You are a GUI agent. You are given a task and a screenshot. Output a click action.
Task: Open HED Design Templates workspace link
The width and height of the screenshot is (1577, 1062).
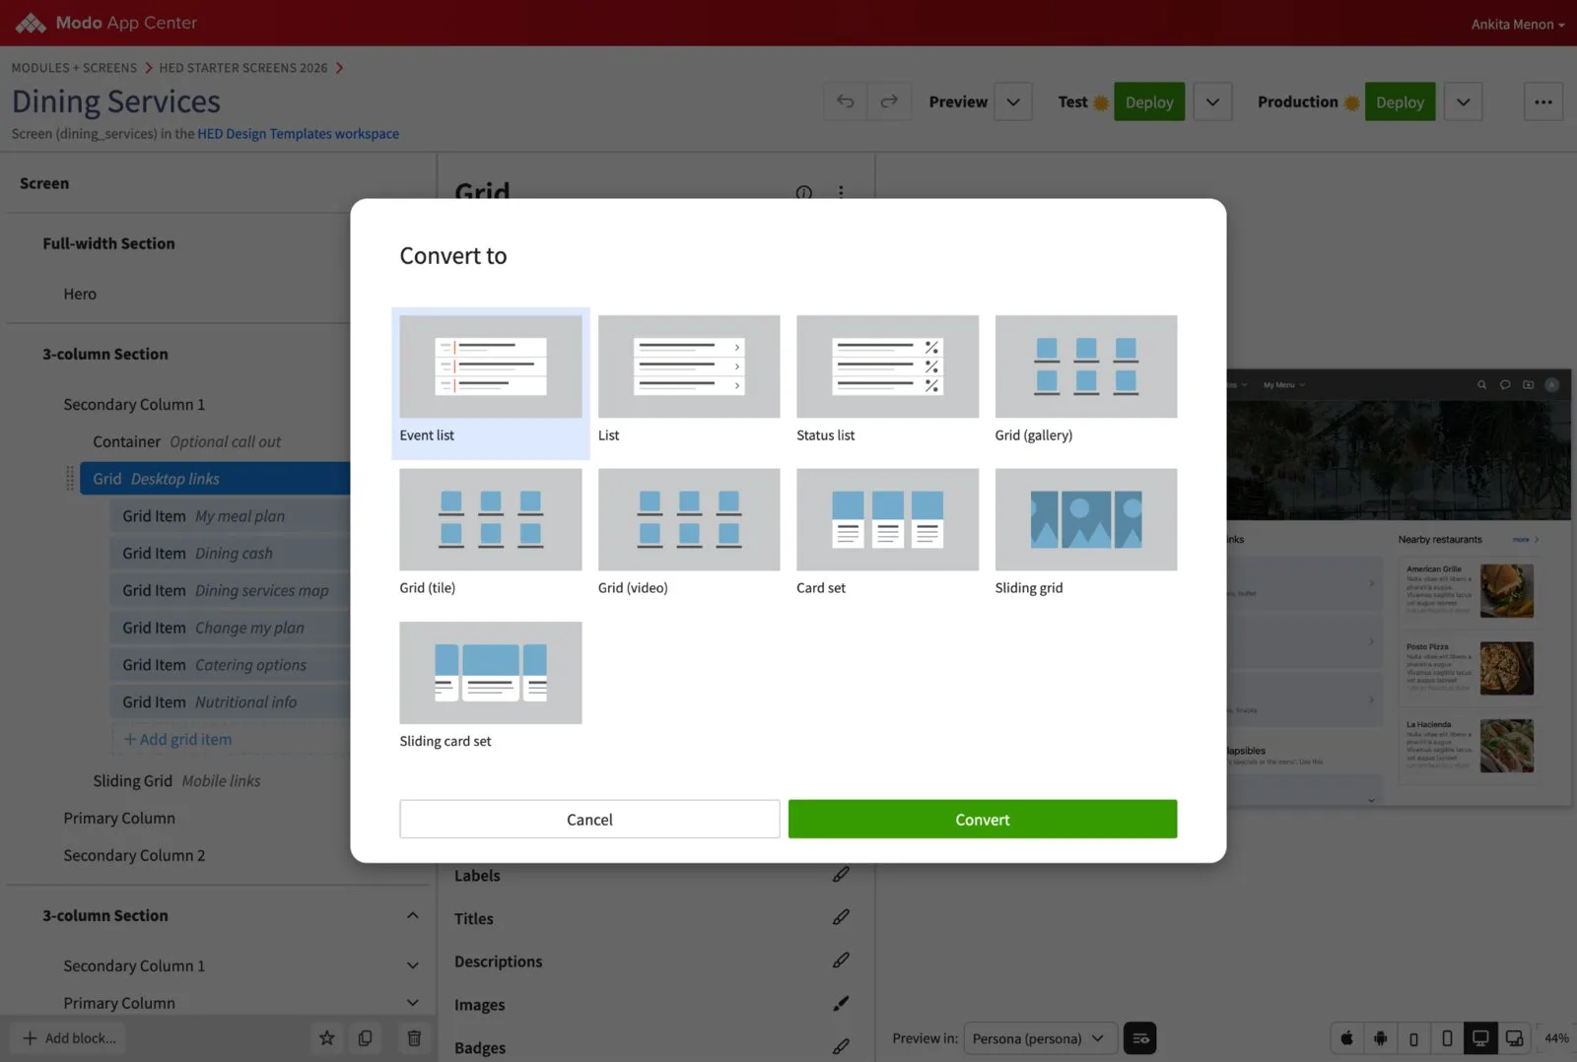pos(298,134)
